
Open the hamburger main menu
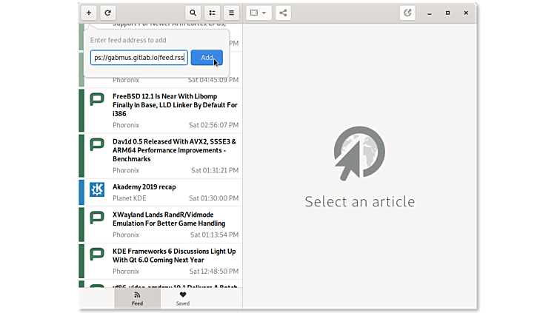231,13
